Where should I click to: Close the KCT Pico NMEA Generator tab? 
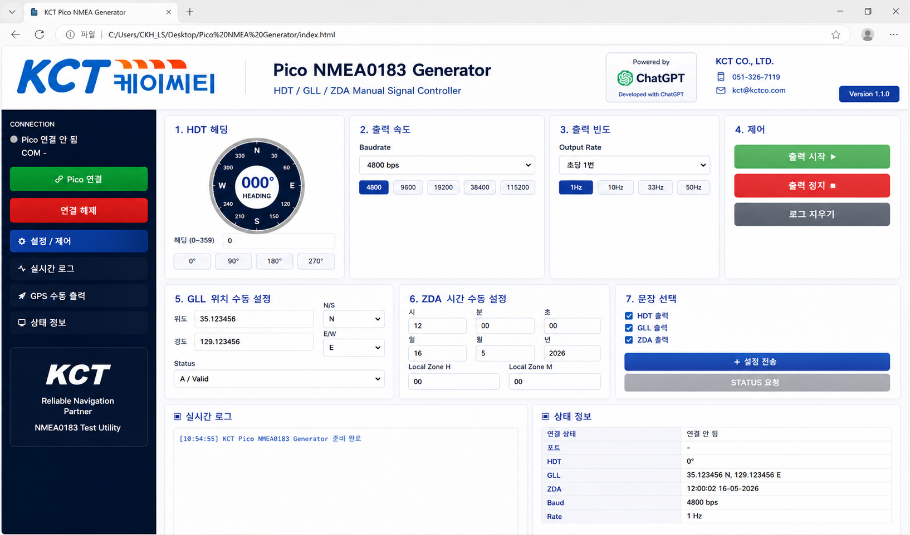point(169,12)
